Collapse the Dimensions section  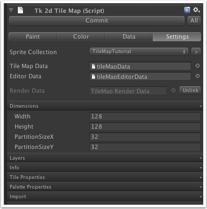[x=105, y=106]
